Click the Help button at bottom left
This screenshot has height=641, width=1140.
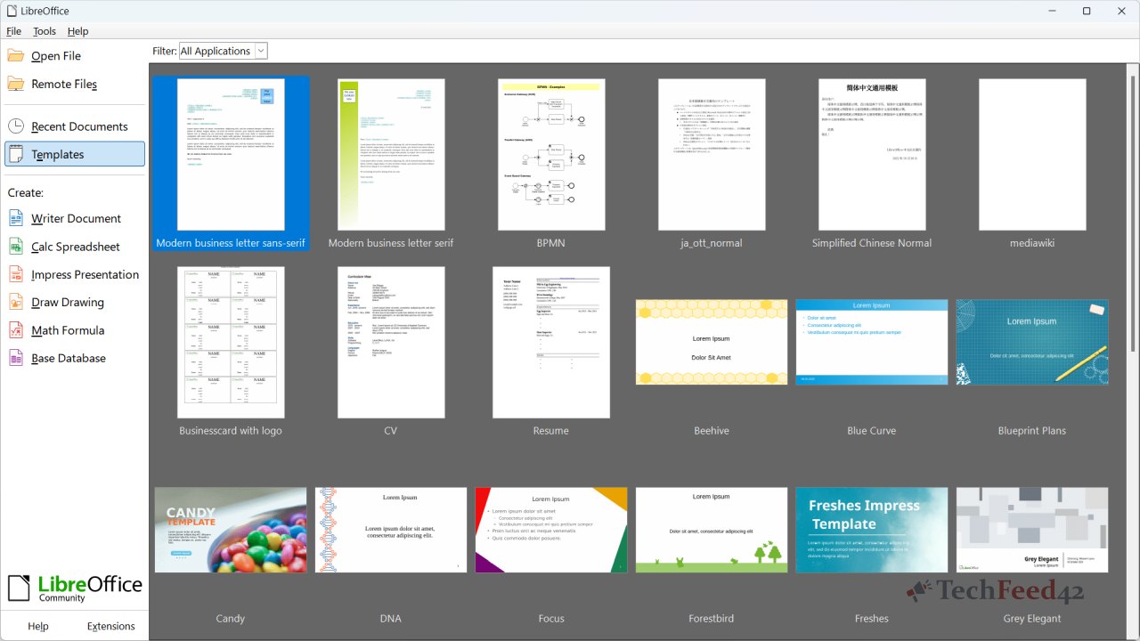[x=38, y=626]
